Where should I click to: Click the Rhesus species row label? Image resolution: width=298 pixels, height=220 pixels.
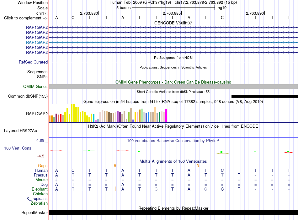(41, 175)
